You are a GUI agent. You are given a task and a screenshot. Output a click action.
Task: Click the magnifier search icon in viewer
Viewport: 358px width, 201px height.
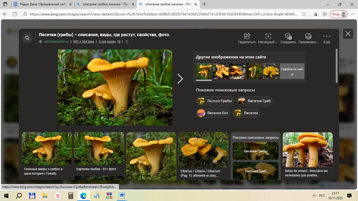(27, 38)
